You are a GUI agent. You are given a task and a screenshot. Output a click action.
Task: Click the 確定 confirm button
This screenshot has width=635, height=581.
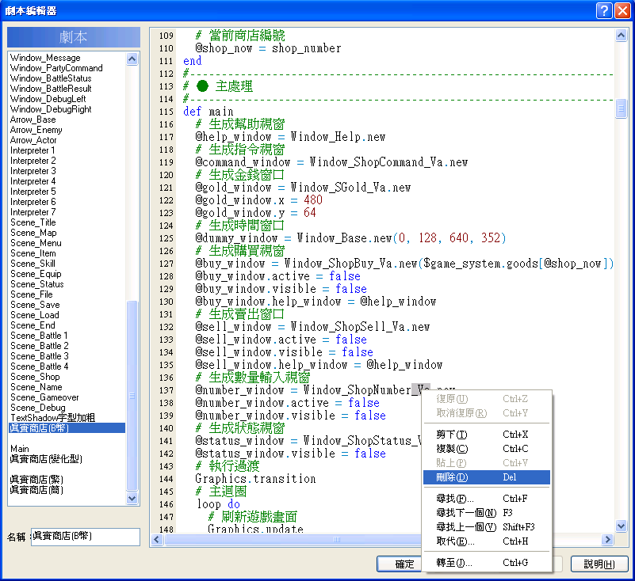tap(400, 564)
